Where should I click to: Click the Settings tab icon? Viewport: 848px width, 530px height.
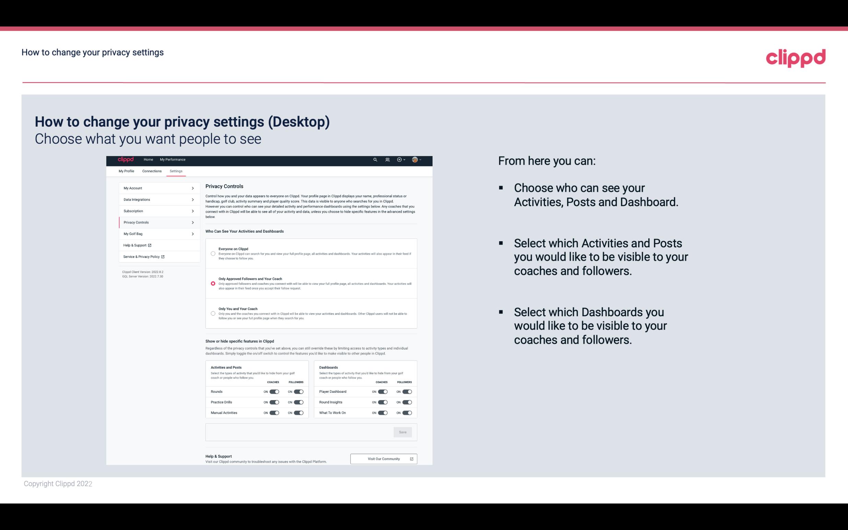pos(176,171)
